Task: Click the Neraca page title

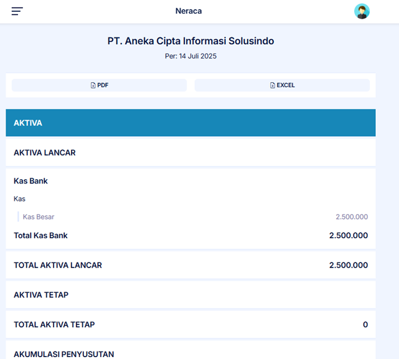Action: click(x=189, y=11)
